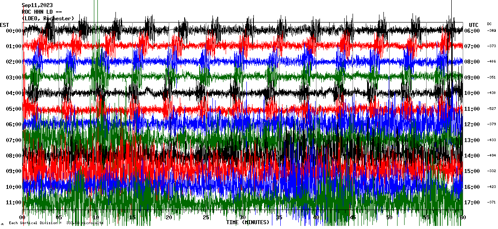Click the DC column header

(490, 24)
